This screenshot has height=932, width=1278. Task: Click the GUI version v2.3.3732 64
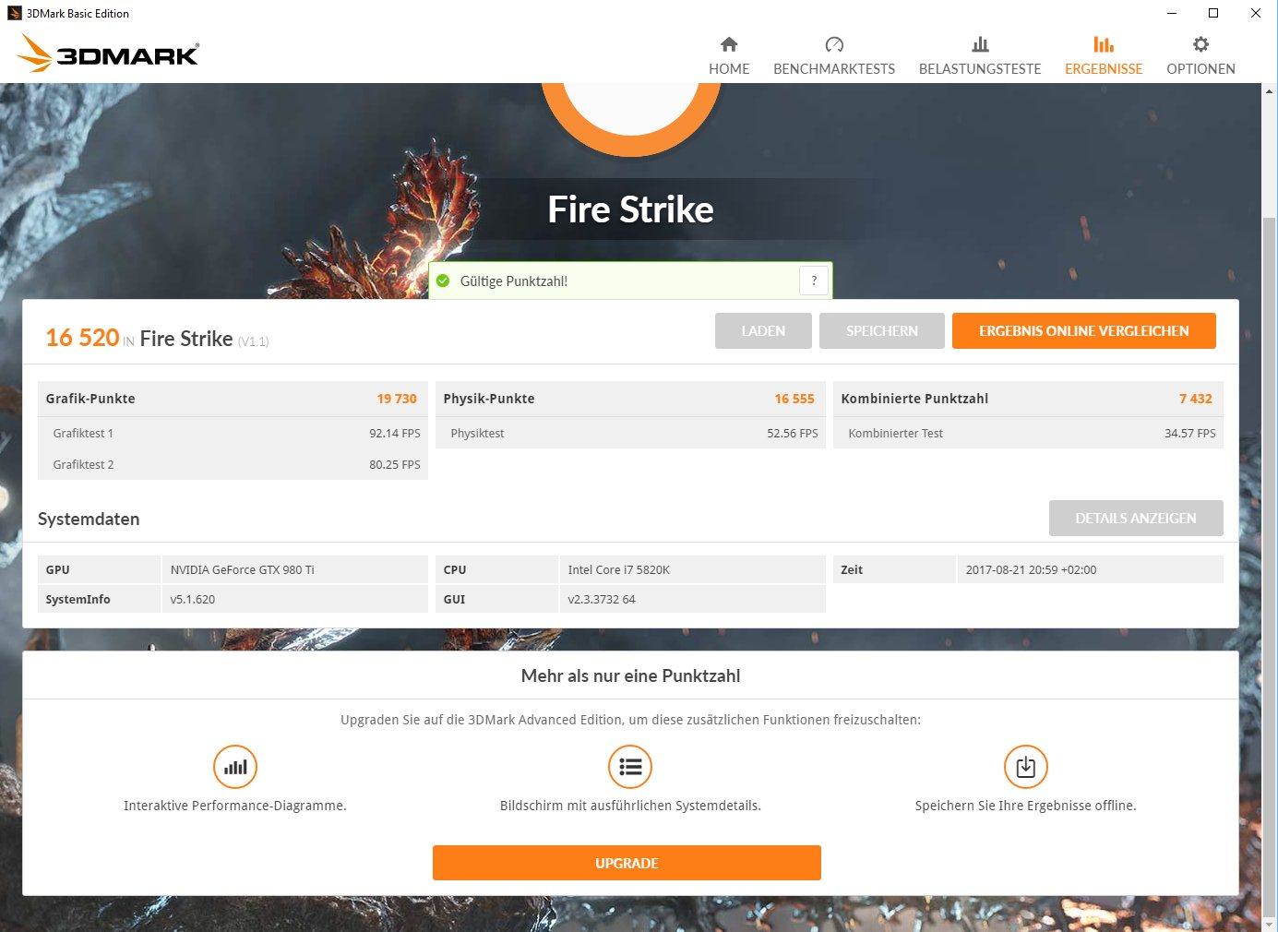602,599
